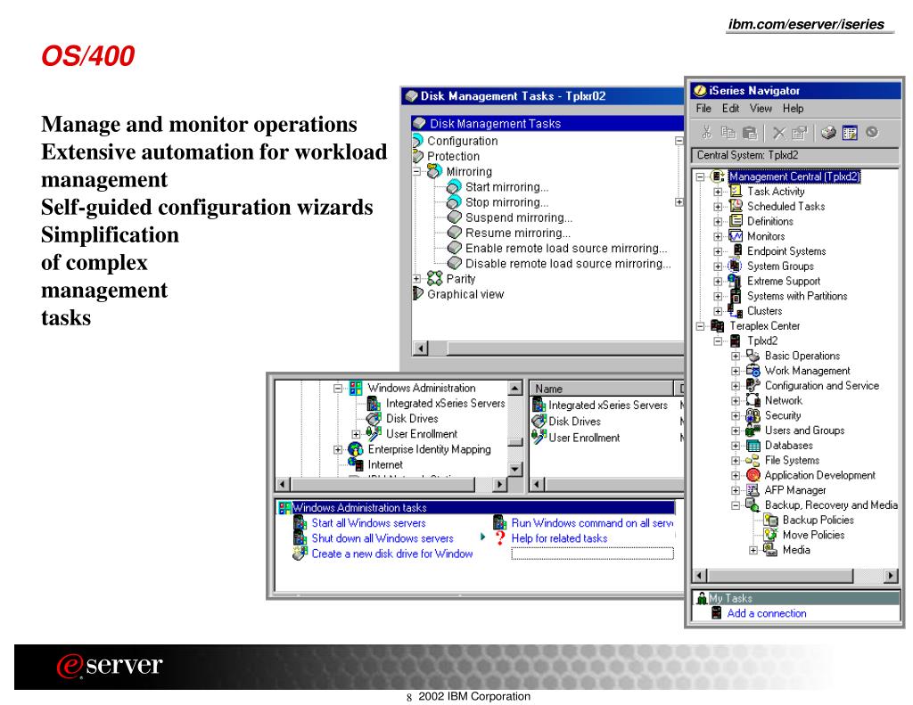Expand the Media node
The height and width of the screenshot is (705, 913).
pos(753,550)
